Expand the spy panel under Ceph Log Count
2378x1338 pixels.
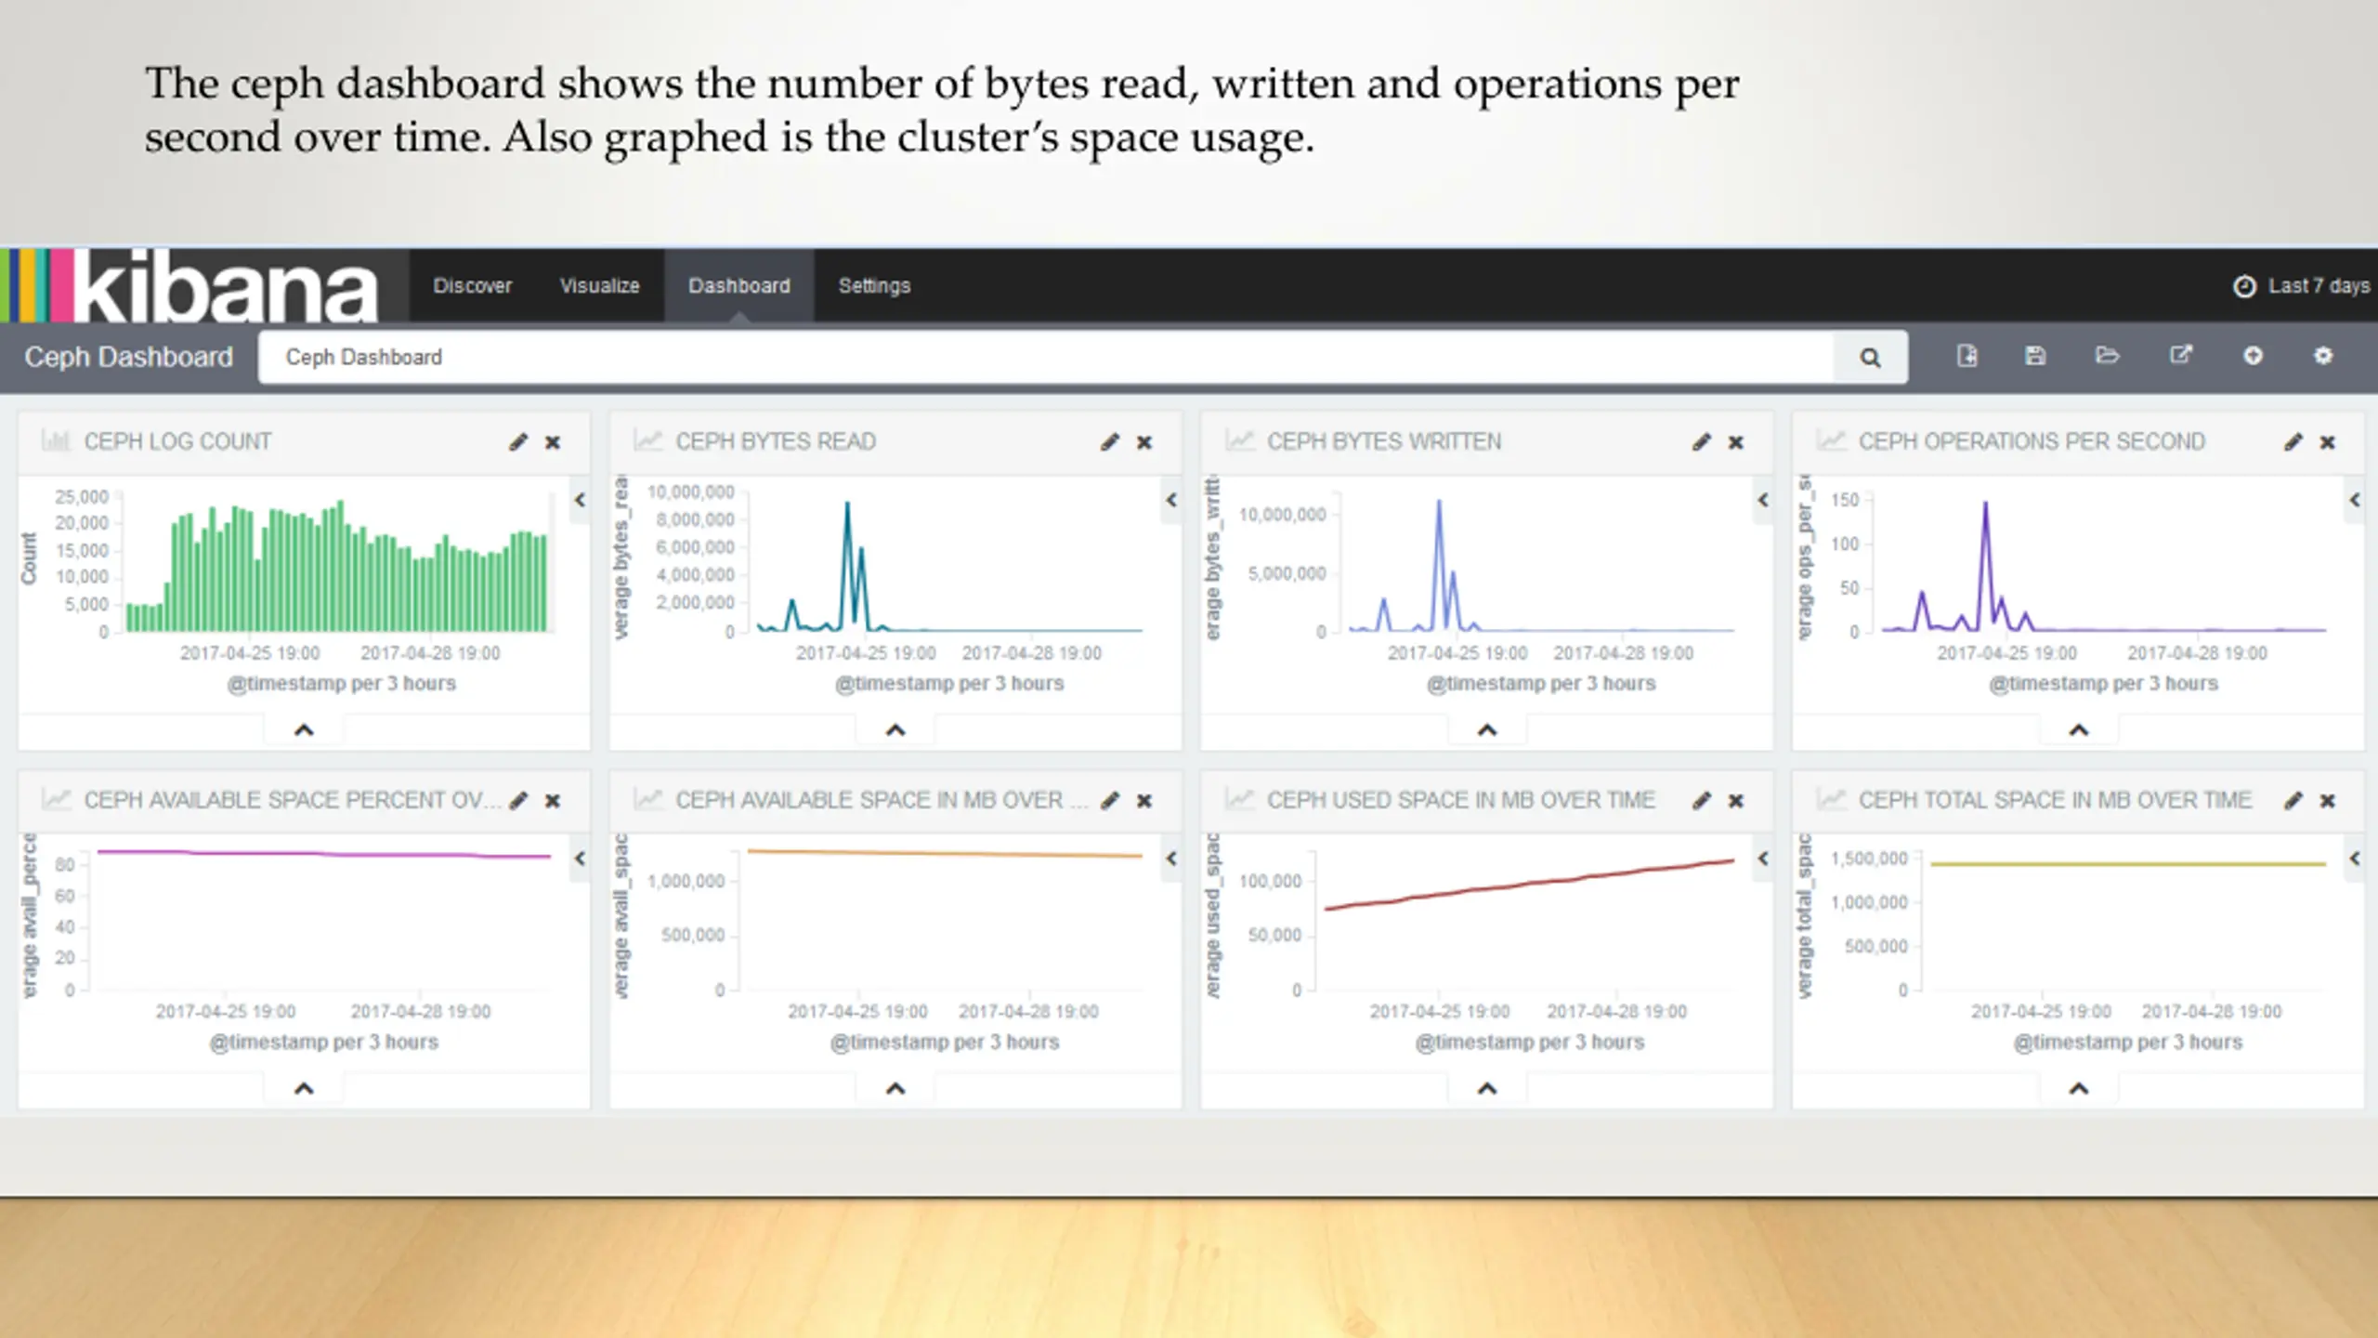pos(304,730)
